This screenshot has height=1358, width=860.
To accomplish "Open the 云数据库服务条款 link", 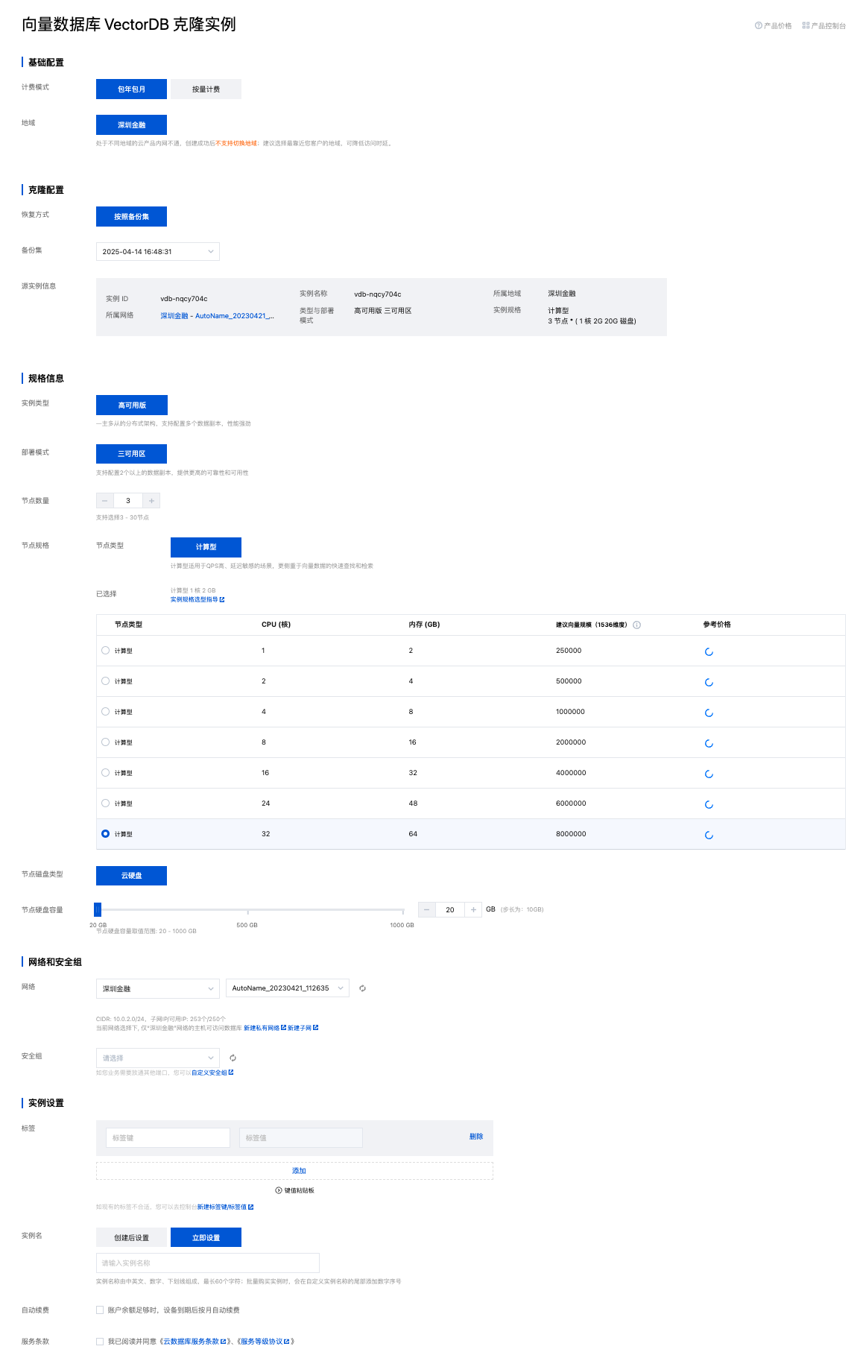I will [195, 1342].
